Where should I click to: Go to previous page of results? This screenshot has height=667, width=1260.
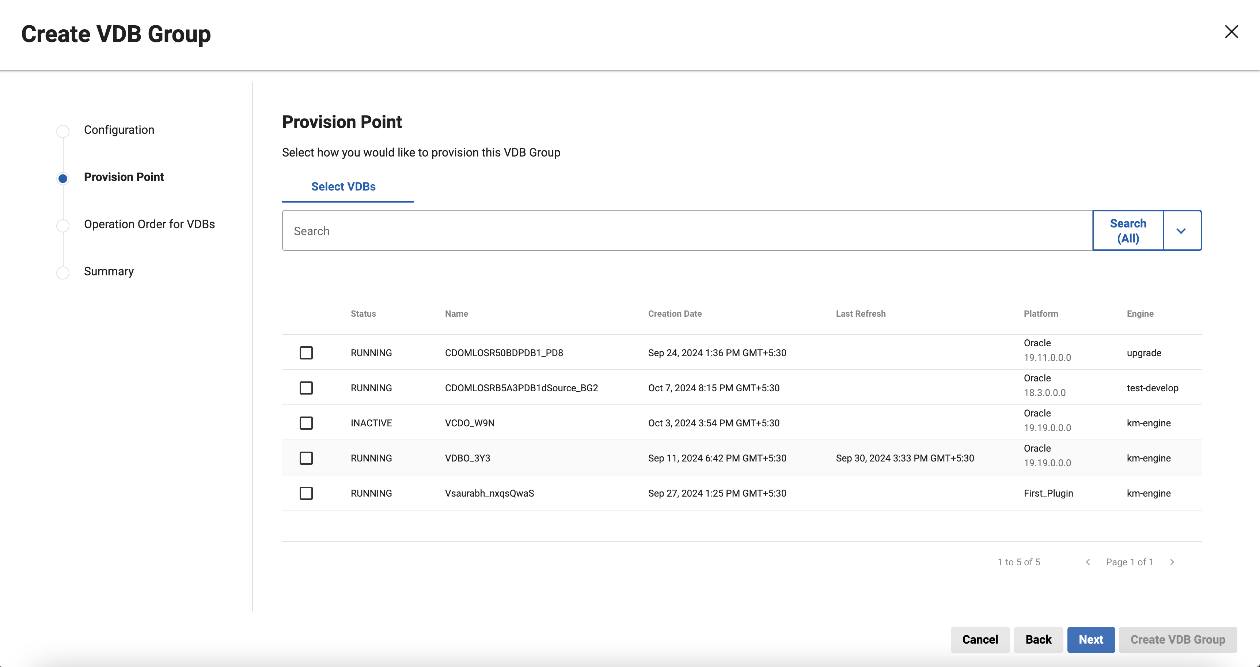tap(1088, 562)
